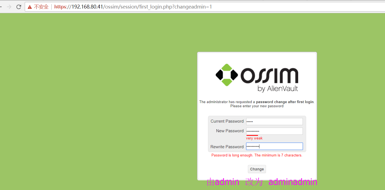Click the 'very weak' strength text
Screen dimensions: 385x190
pos(254,138)
